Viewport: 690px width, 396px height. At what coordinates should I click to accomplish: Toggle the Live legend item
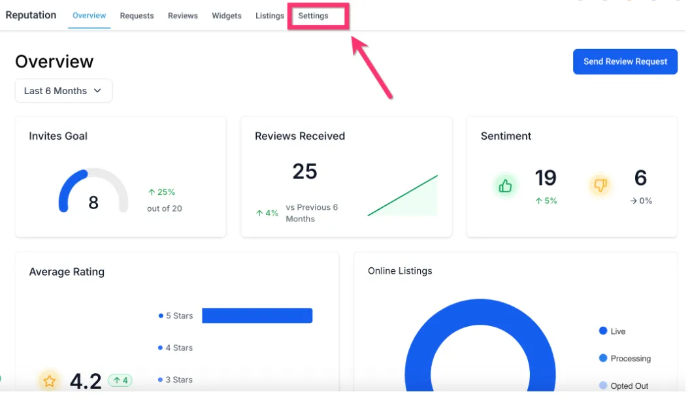pyautogui.click(x=612, y=331)
